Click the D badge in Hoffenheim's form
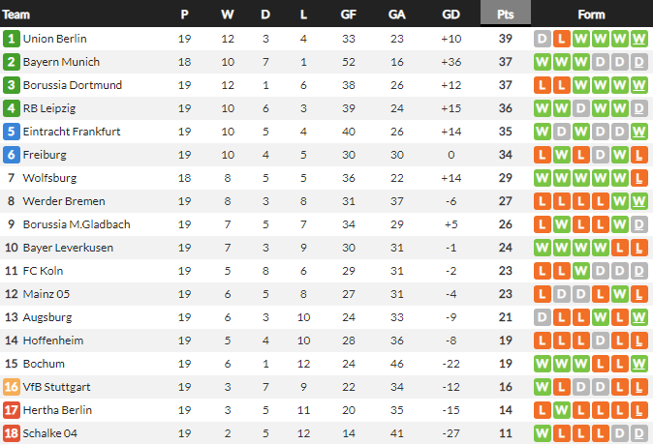The width and height of the screenshot is (653, 444). [601, 340]
